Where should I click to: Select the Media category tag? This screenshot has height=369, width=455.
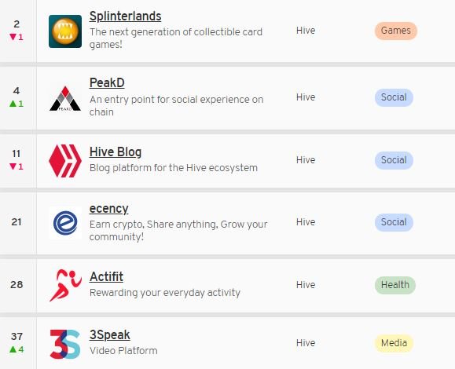click(x=394, y=343)
